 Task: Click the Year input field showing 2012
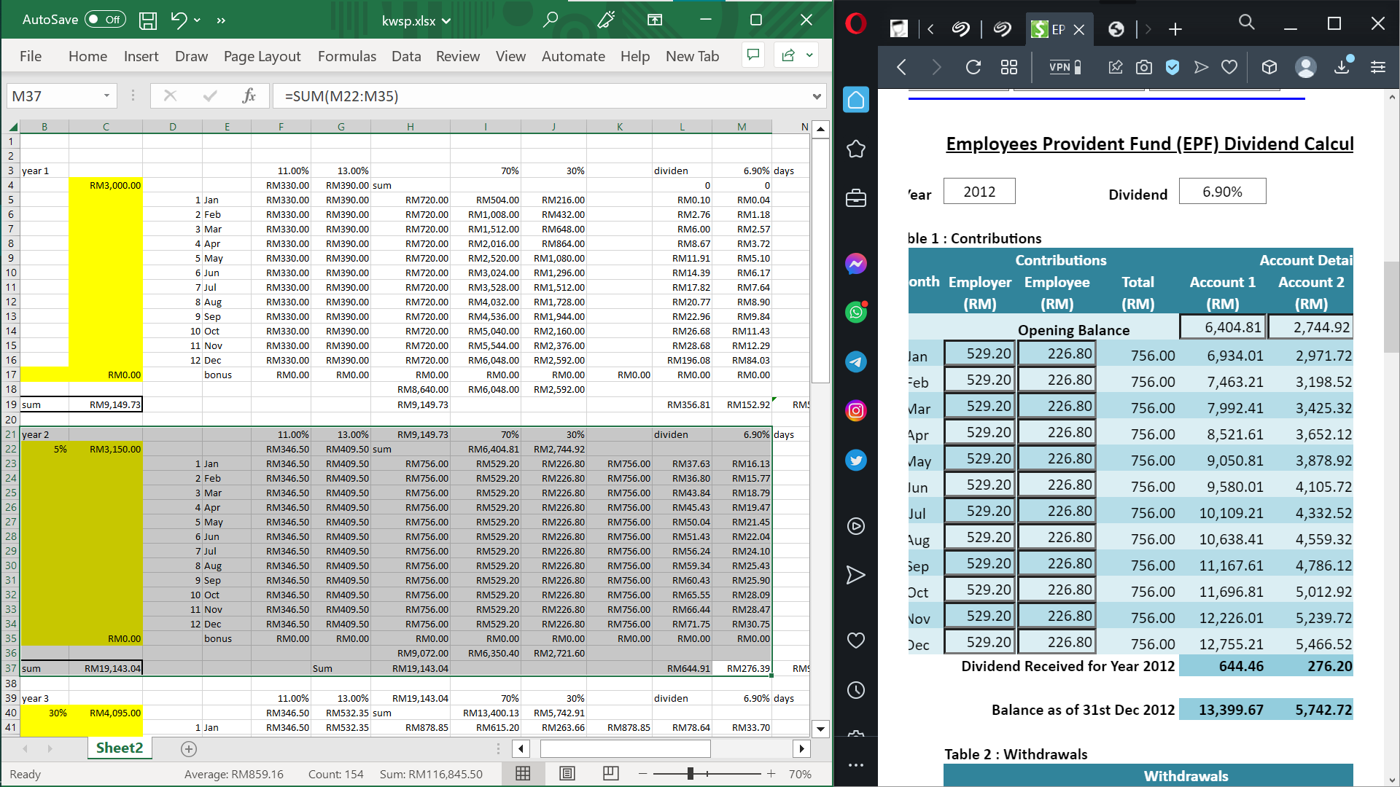click(979, 192)
